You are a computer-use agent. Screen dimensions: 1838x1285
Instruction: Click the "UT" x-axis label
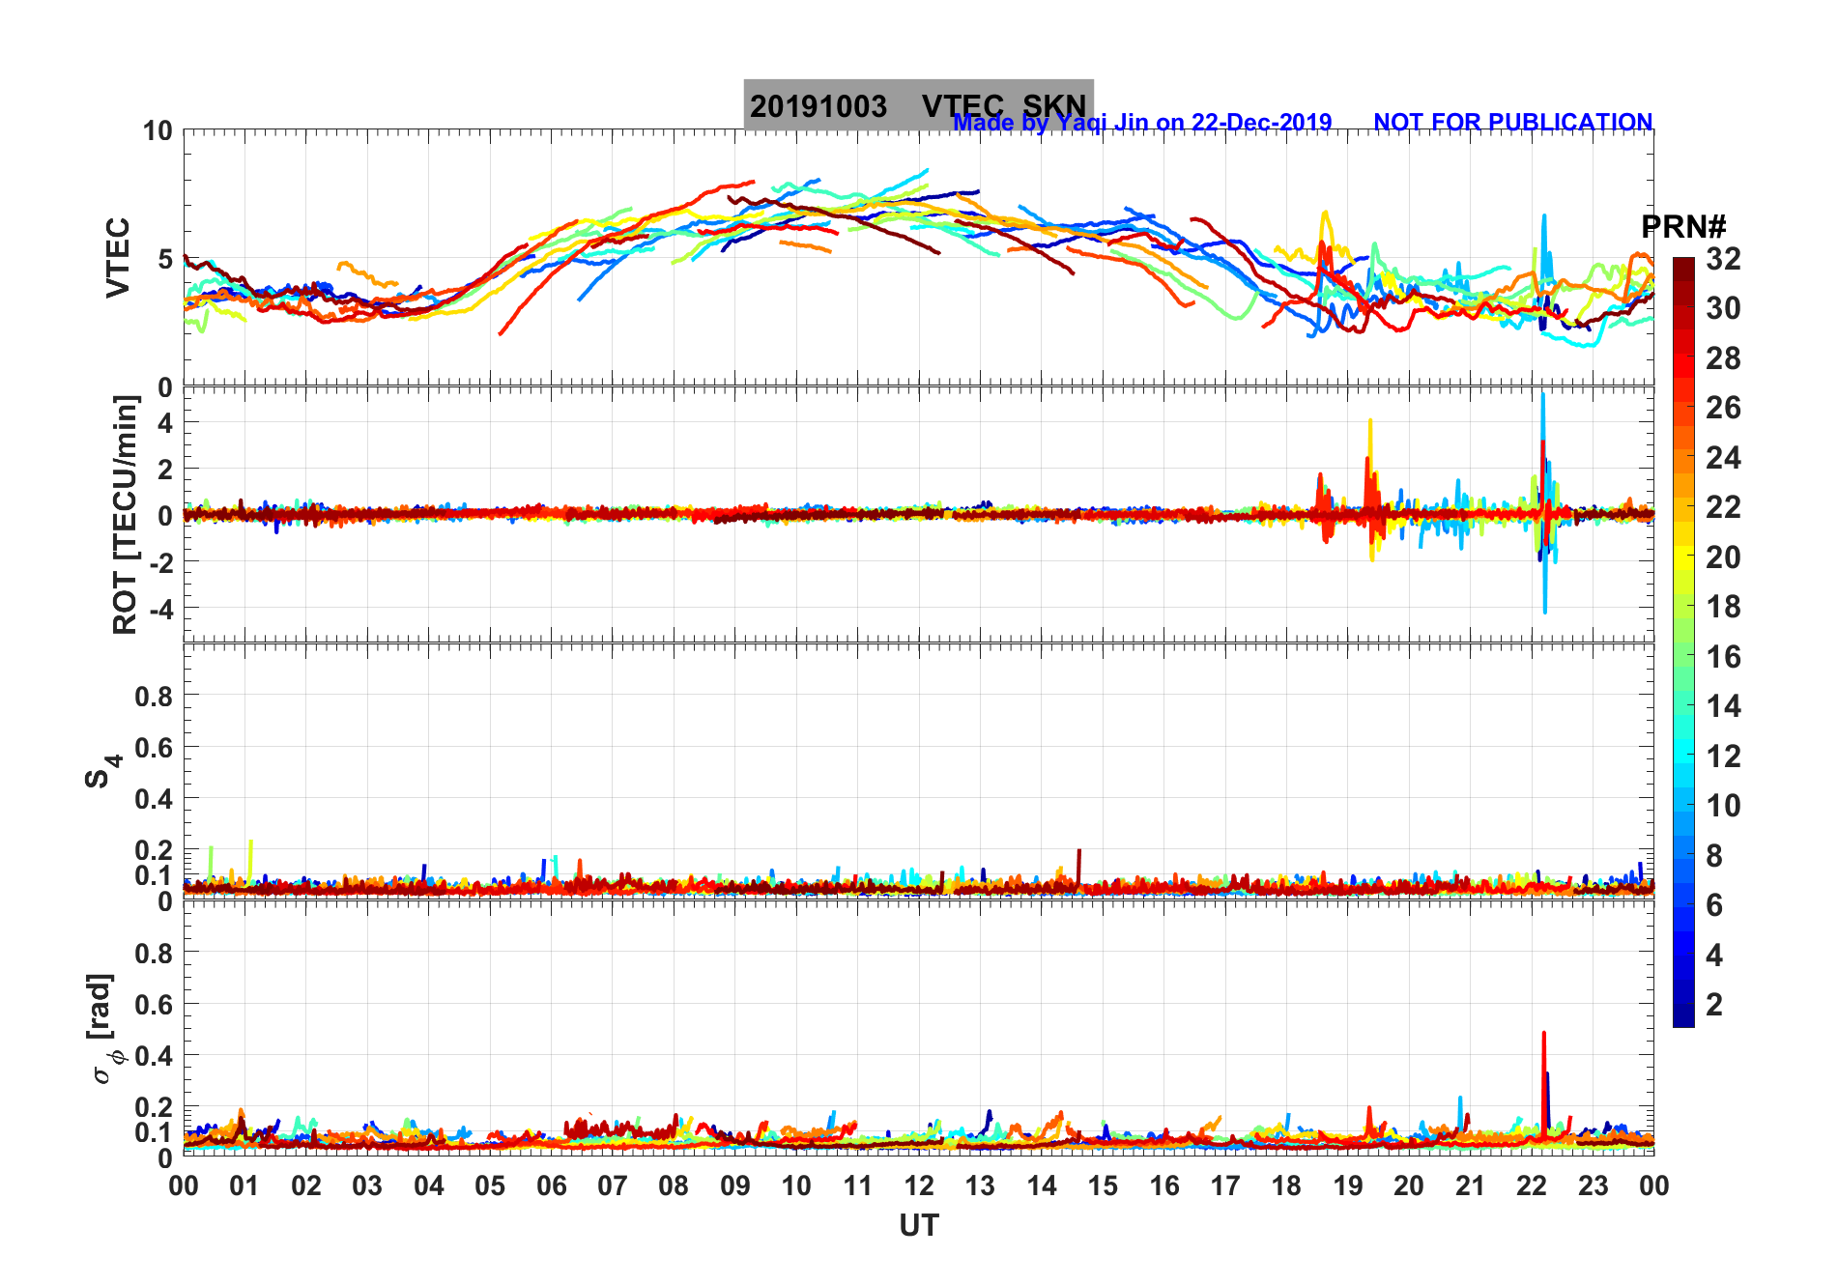(919, 1225)
